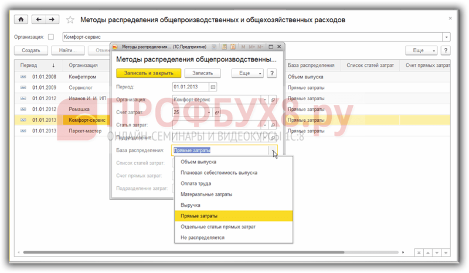The image size is (469, 273).
Task: Choose Оплата труда in the list
Action: (233, 183)
